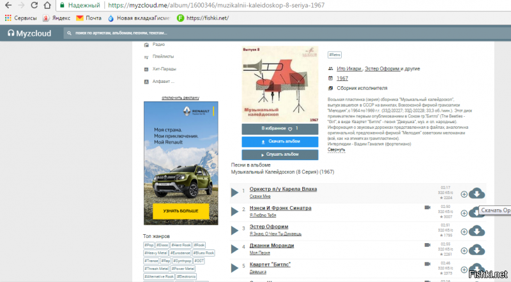Click УЗНАТЬ БОЛЬШЕ on Renault ad

click(x=181, y=211)
